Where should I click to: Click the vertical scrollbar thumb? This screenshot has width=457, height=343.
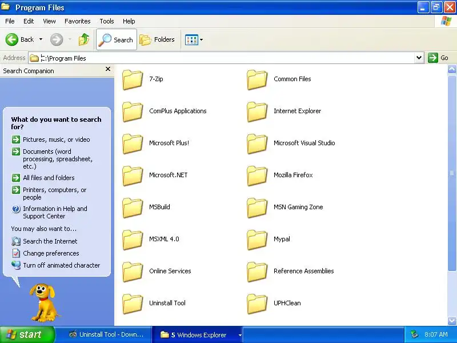(x=452, y=173)
